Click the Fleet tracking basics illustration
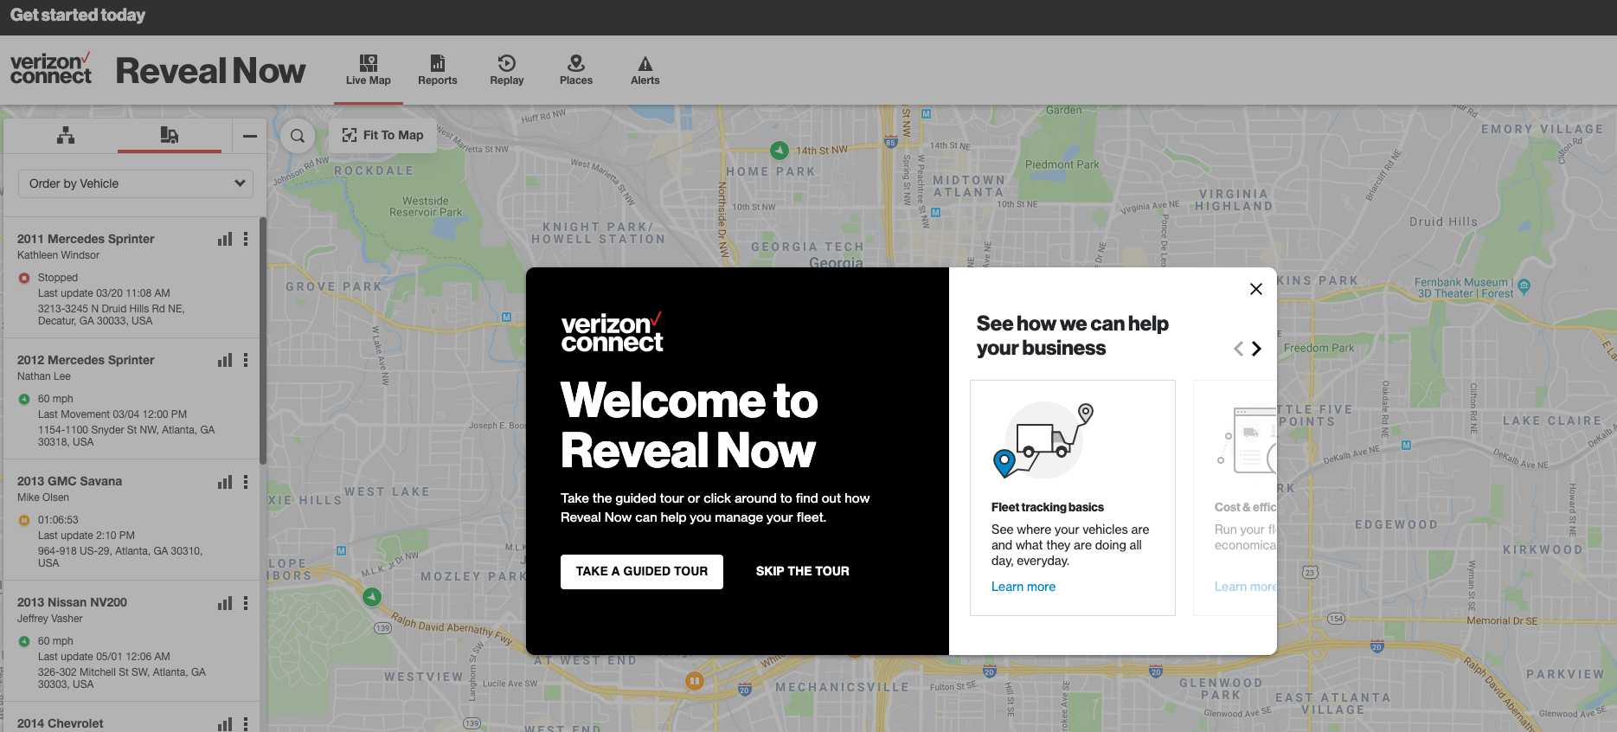1617x732 pixels. (x=1044, y=440)
